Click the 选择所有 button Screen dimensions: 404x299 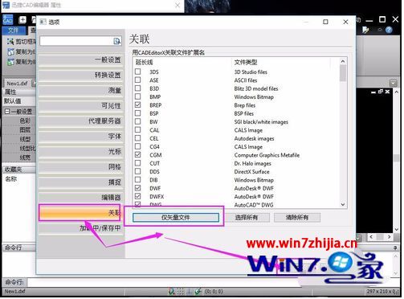coord(247,217)
